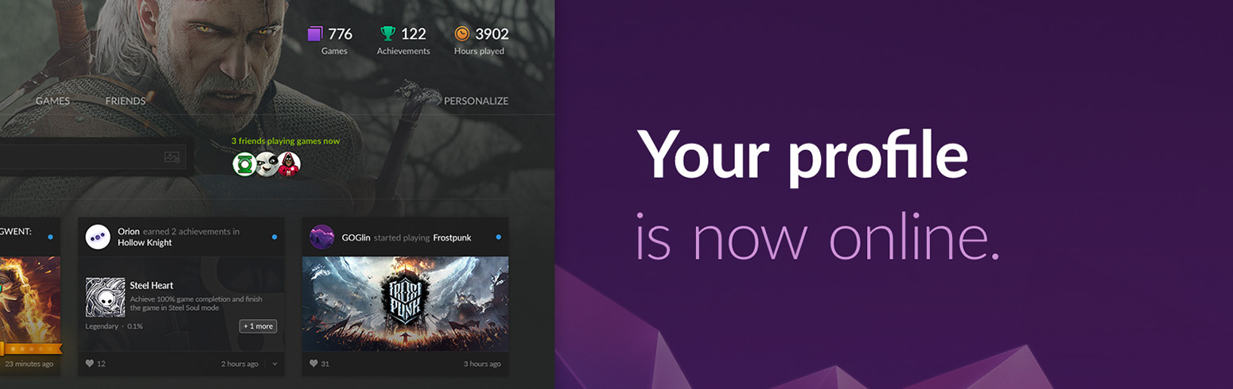Click the orange Hours played clock icon
This screenshot has width=1233, height=389.
[x=461, y=33]
